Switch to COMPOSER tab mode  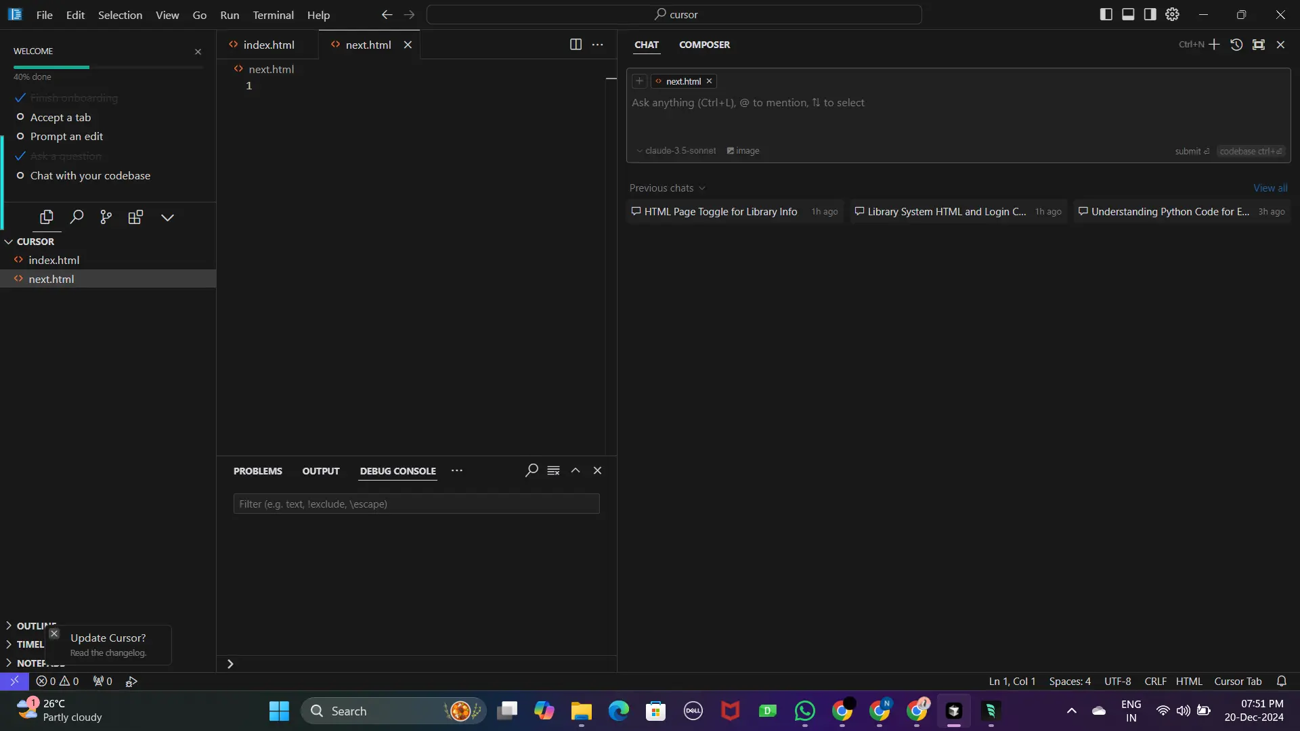pyautogui.click(x=704, y=44)
